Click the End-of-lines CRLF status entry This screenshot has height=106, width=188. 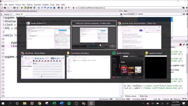click(123, 99)
